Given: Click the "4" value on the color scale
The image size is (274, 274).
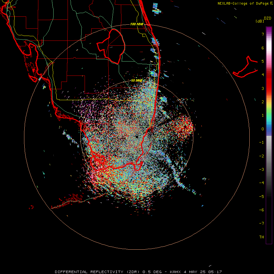Looking at the screenshot, I should tap(263, 75).
